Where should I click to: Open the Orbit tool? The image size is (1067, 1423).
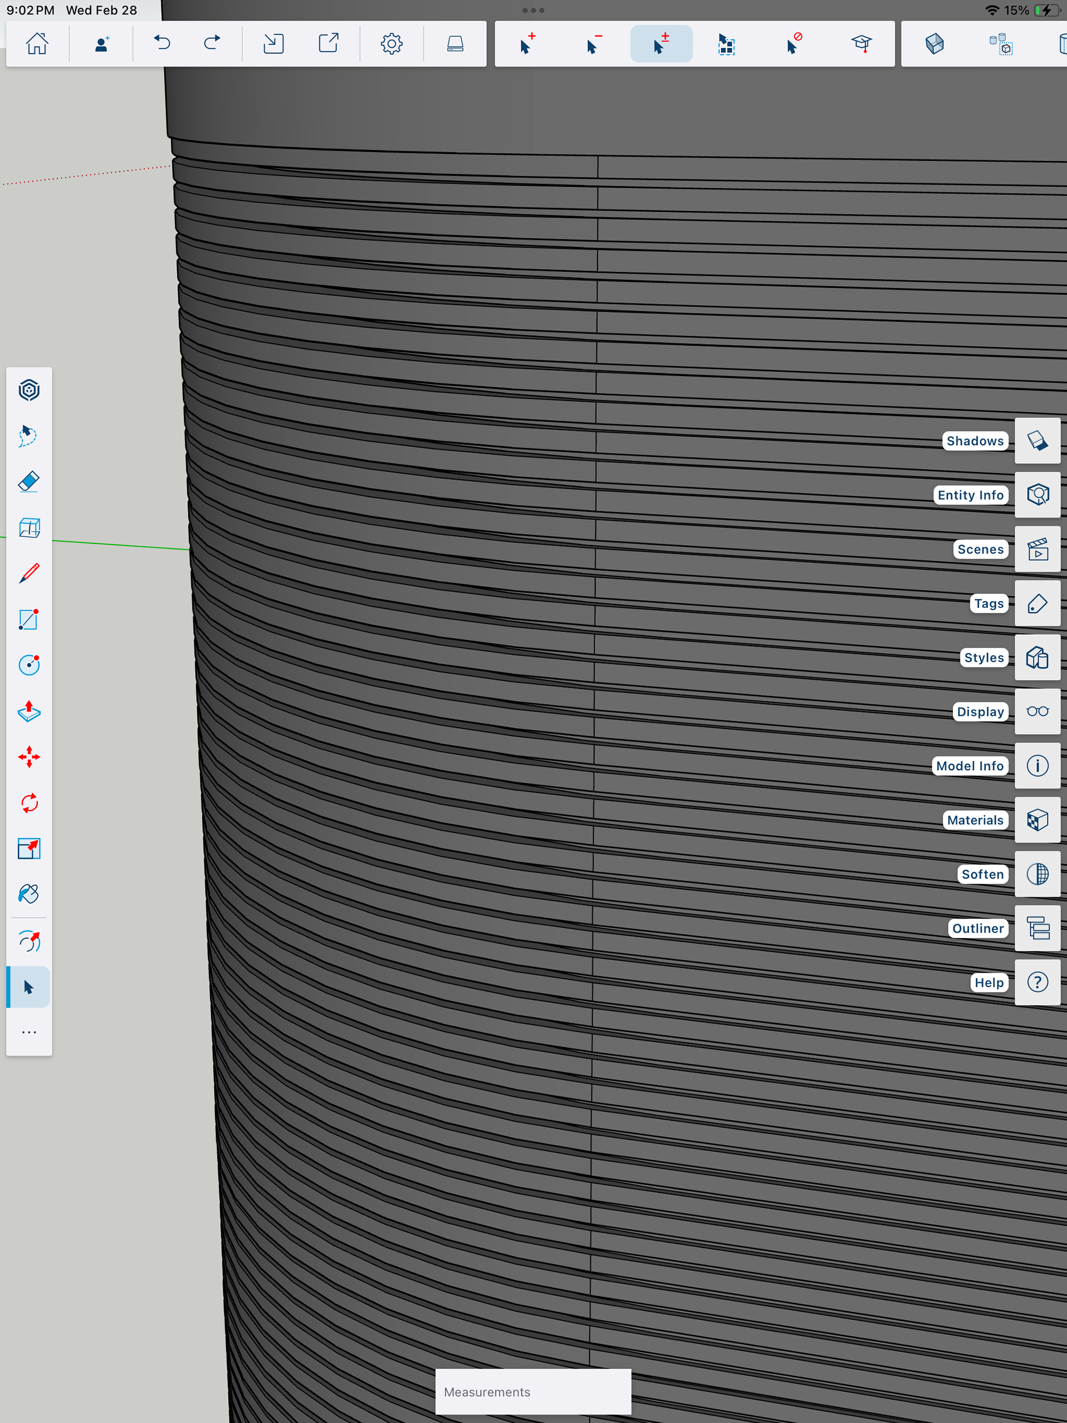click(29, 941)
